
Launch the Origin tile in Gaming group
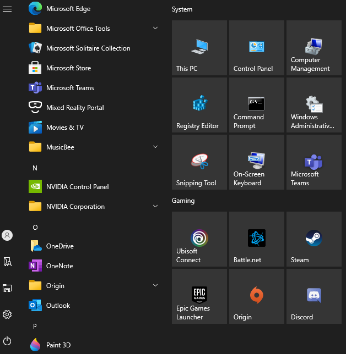point(257,296)
